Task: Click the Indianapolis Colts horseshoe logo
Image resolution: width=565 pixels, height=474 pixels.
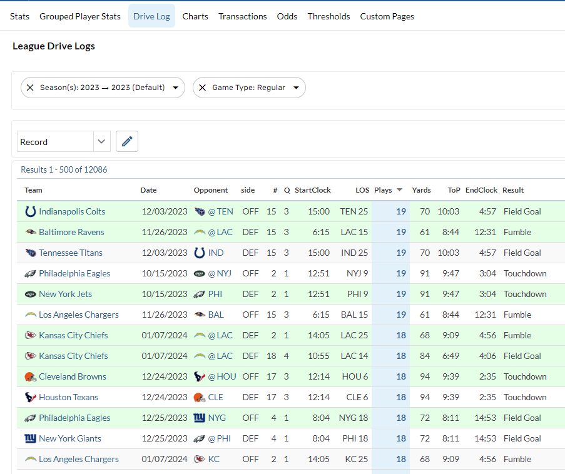Action: click(x=30, y=211)
